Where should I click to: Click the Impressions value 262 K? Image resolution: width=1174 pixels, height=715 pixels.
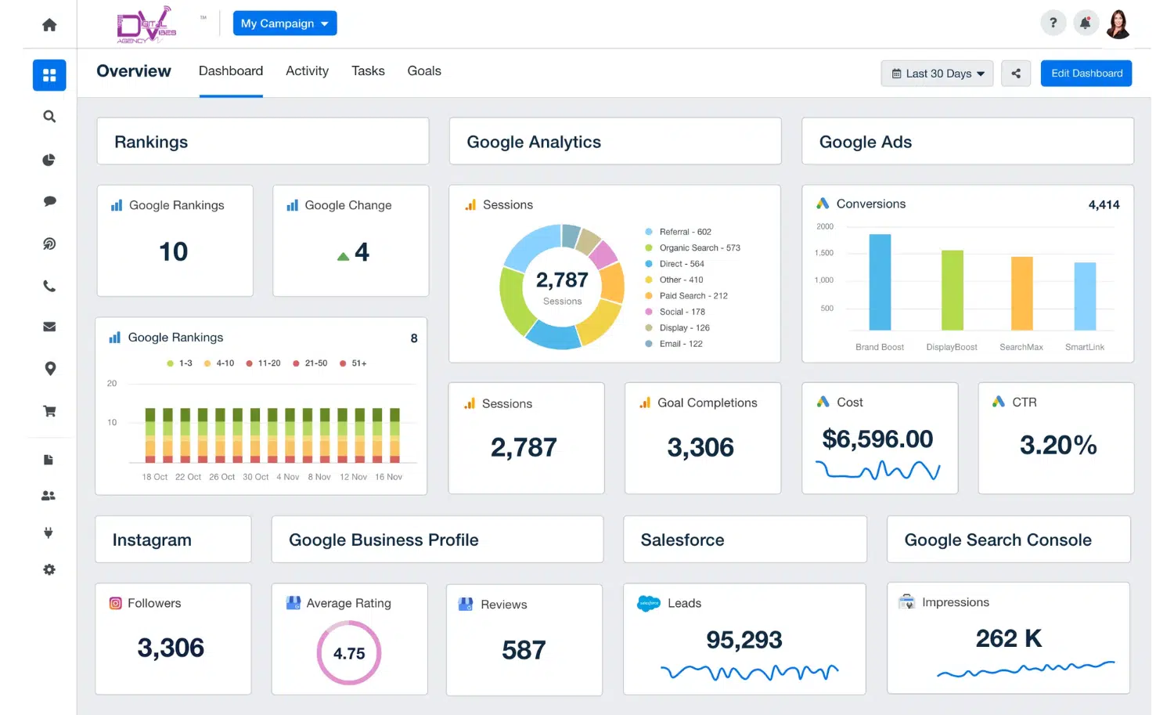(1009, 638)
